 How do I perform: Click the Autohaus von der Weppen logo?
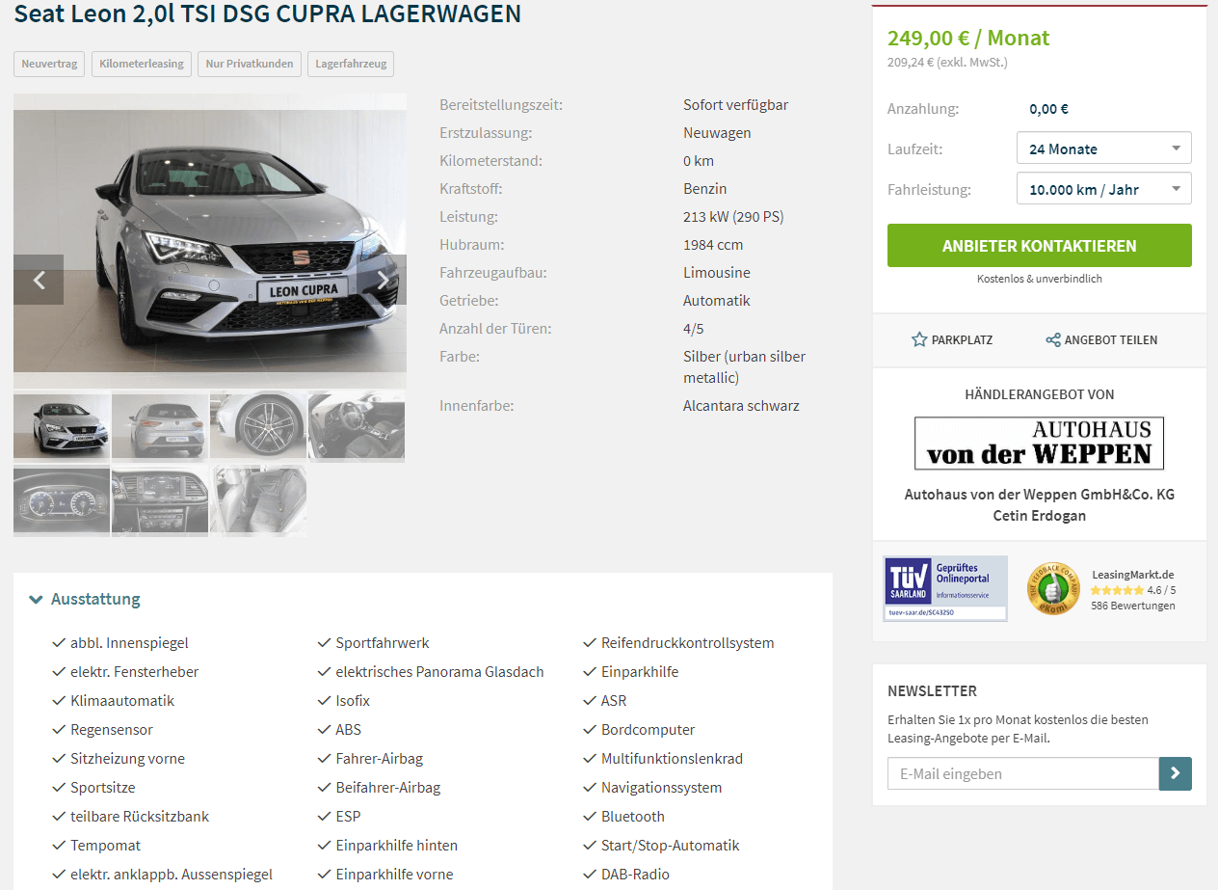click(1039, 443)
